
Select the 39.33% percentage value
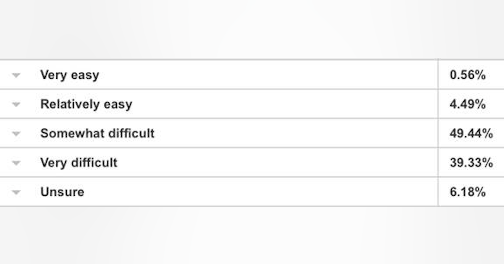coord(471,163)
